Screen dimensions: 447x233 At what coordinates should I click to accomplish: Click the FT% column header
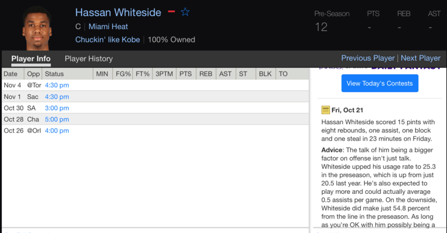pos(142,74)
